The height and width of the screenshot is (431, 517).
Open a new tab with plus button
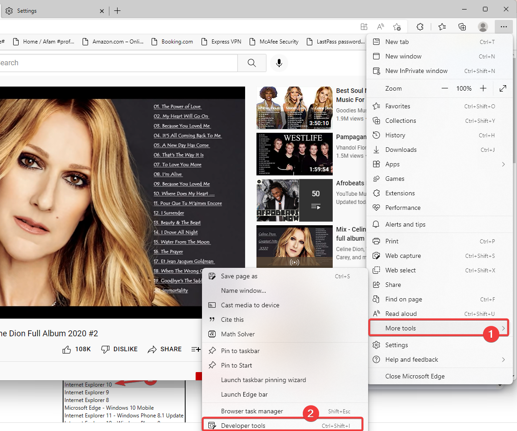(x=118, y=11)
